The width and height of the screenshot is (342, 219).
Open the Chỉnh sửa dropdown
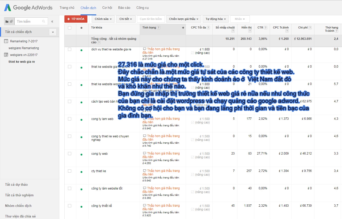pos(103,19)
